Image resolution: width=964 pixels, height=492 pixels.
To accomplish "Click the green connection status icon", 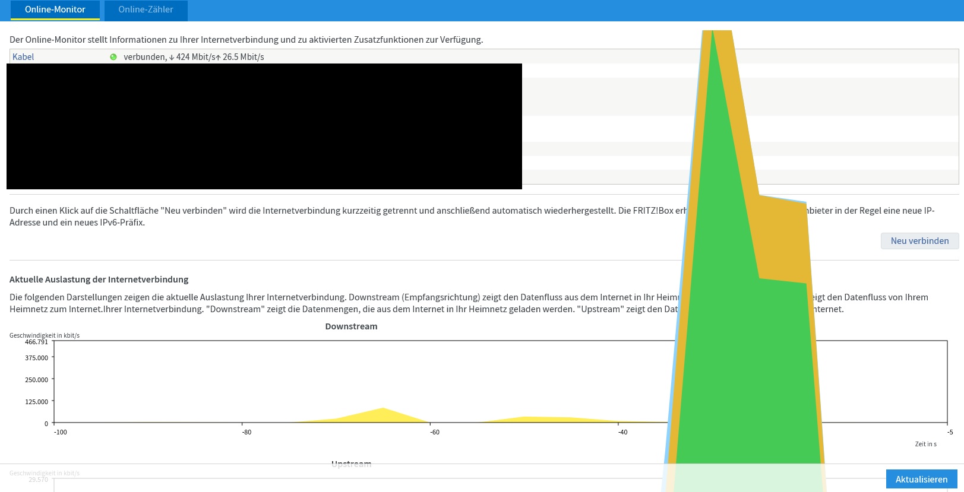I will 113,57.
